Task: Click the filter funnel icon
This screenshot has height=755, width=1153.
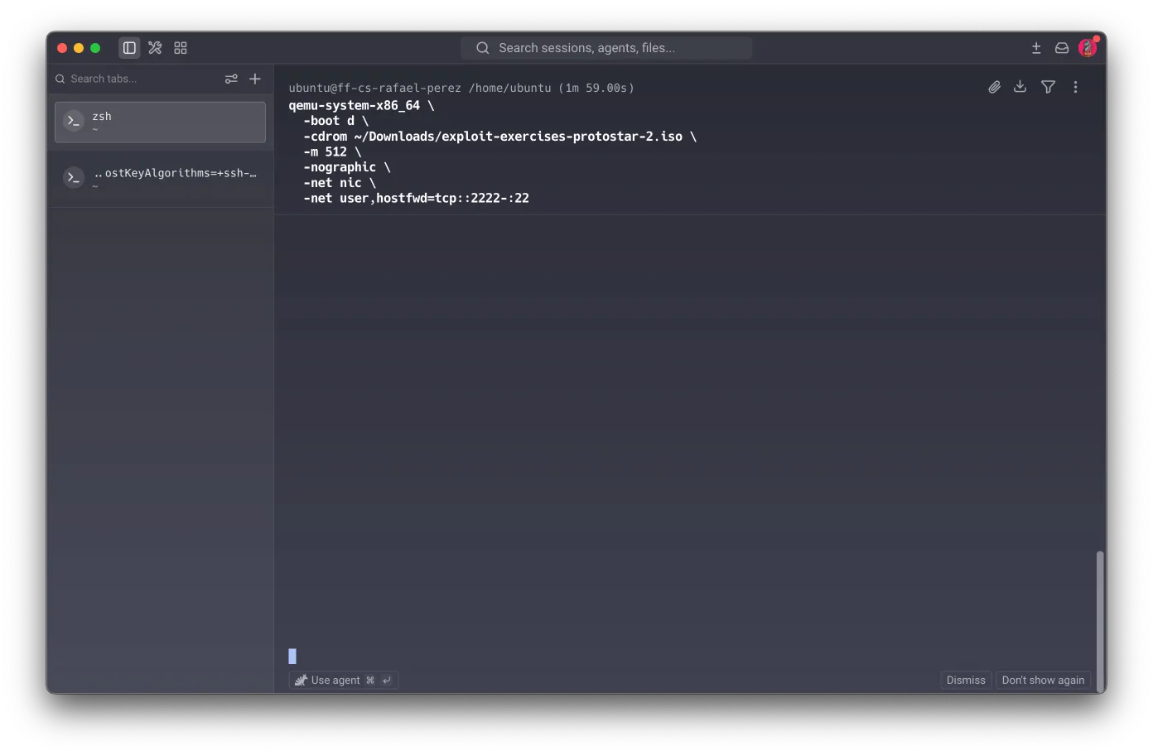Action: tap(1048, 87)
